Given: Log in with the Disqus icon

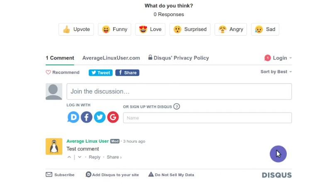Looking at the screenshot, I should [73, 117].
